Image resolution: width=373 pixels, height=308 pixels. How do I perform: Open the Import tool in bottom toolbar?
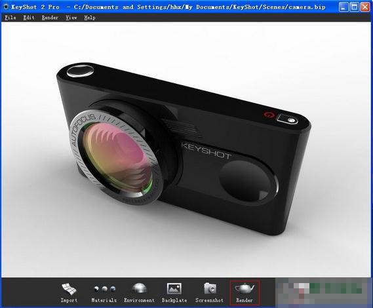pyautogui.click(x=69, y=292)
